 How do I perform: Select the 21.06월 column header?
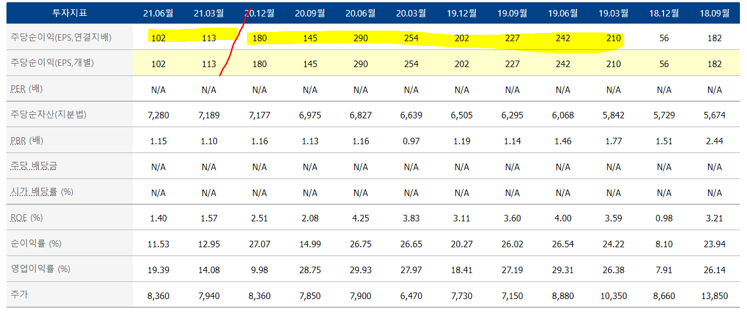tap(158, 12)
